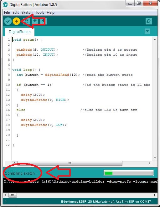
Task: Close the Arduino IDE window
Action: coord(150,3)
